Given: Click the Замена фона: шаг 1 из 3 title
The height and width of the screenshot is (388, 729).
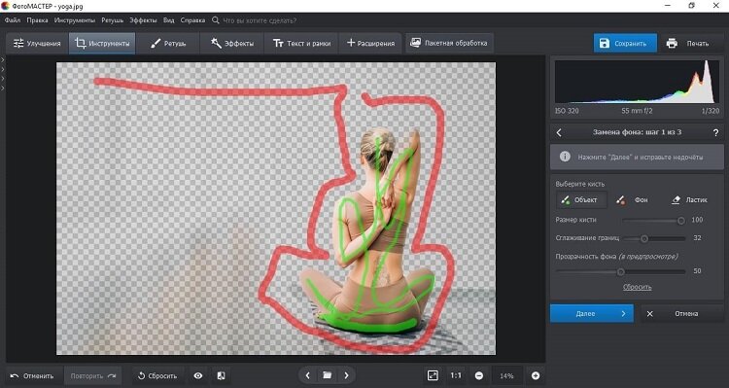Looking at the screenshot, I should (x=637, y=132).
